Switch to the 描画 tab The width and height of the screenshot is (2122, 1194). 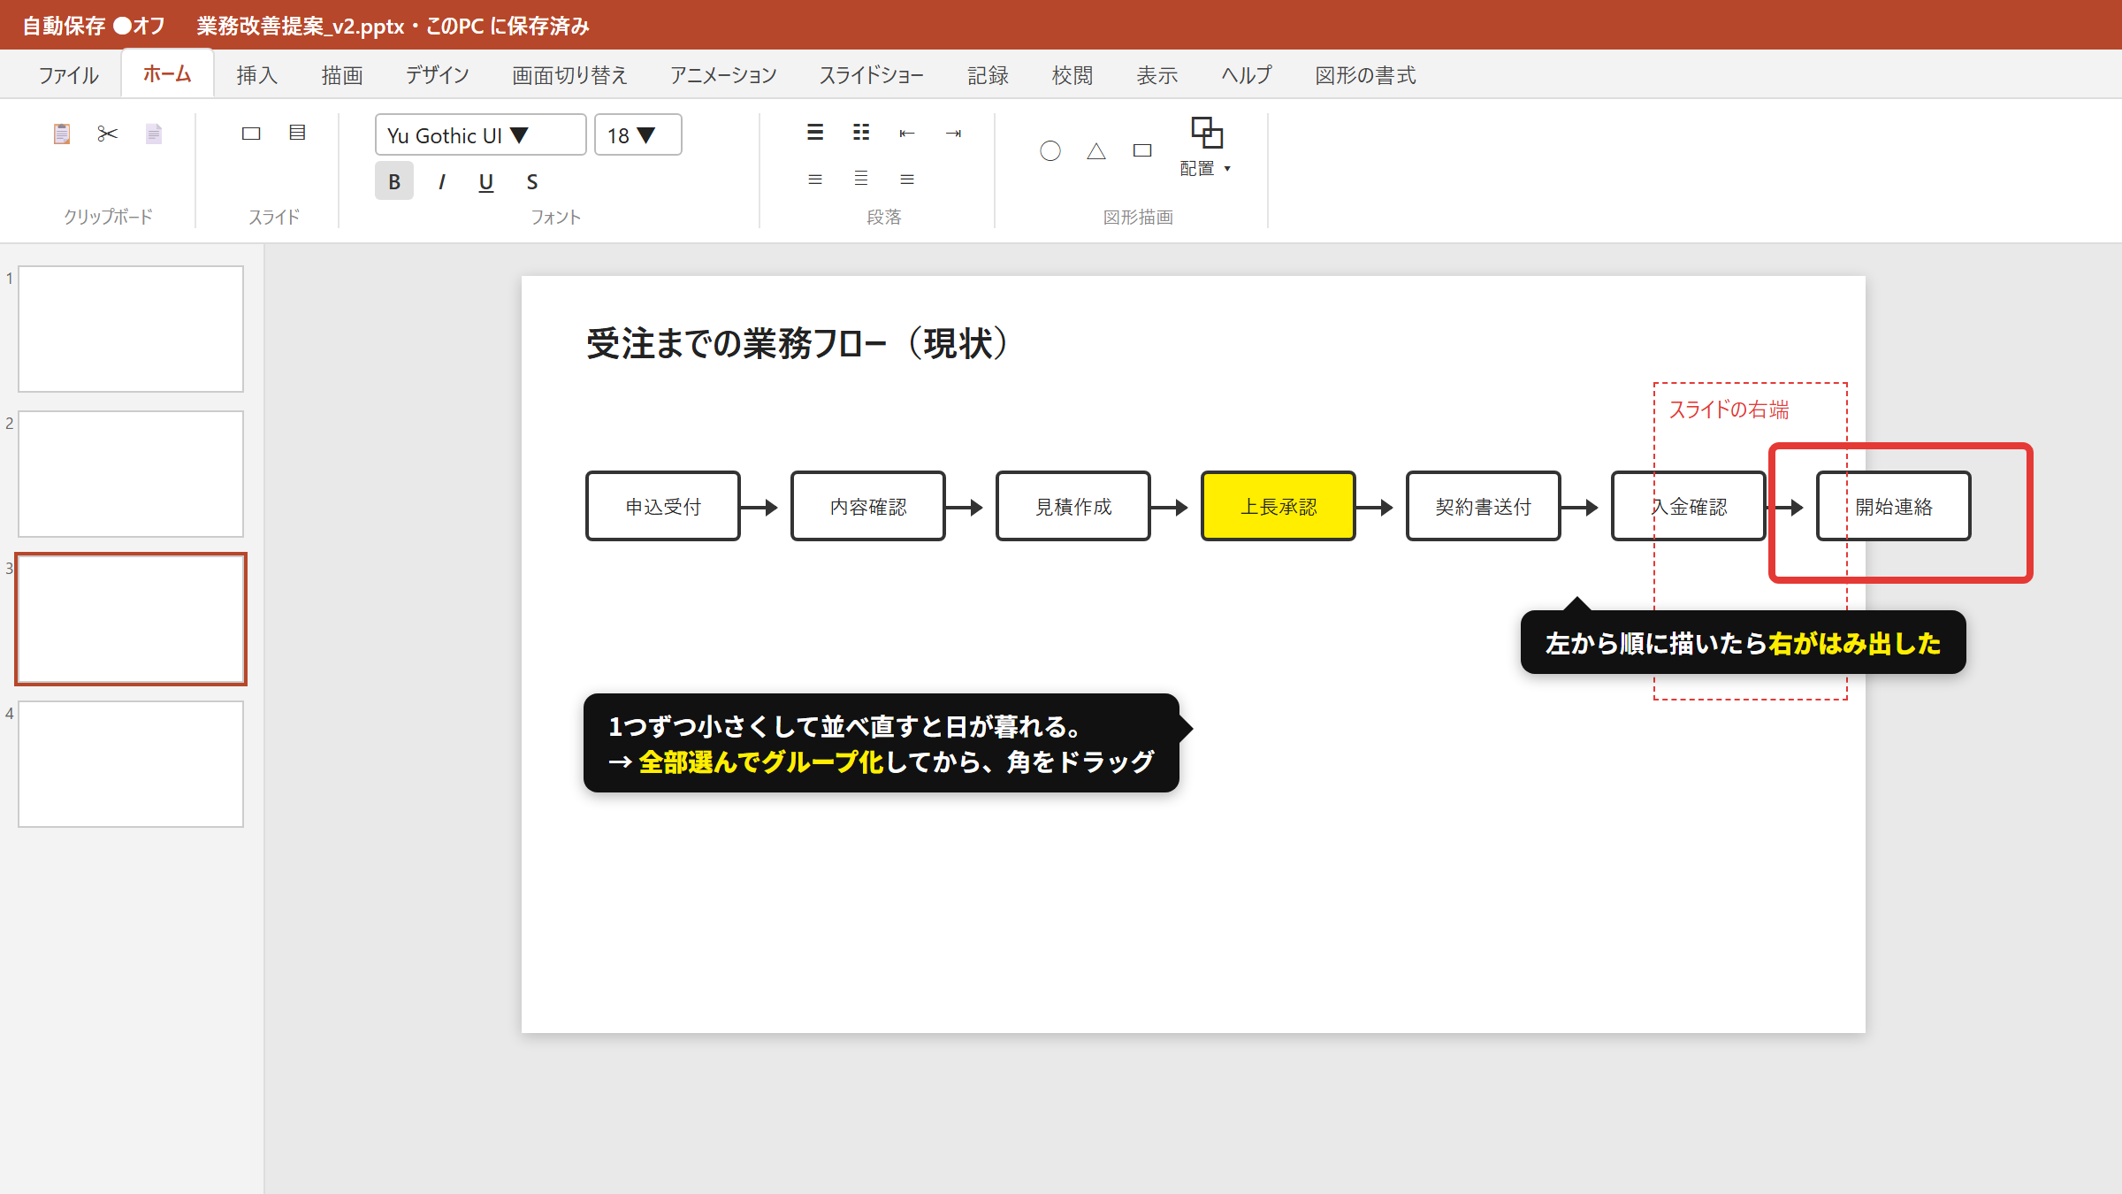coord(342,75)
